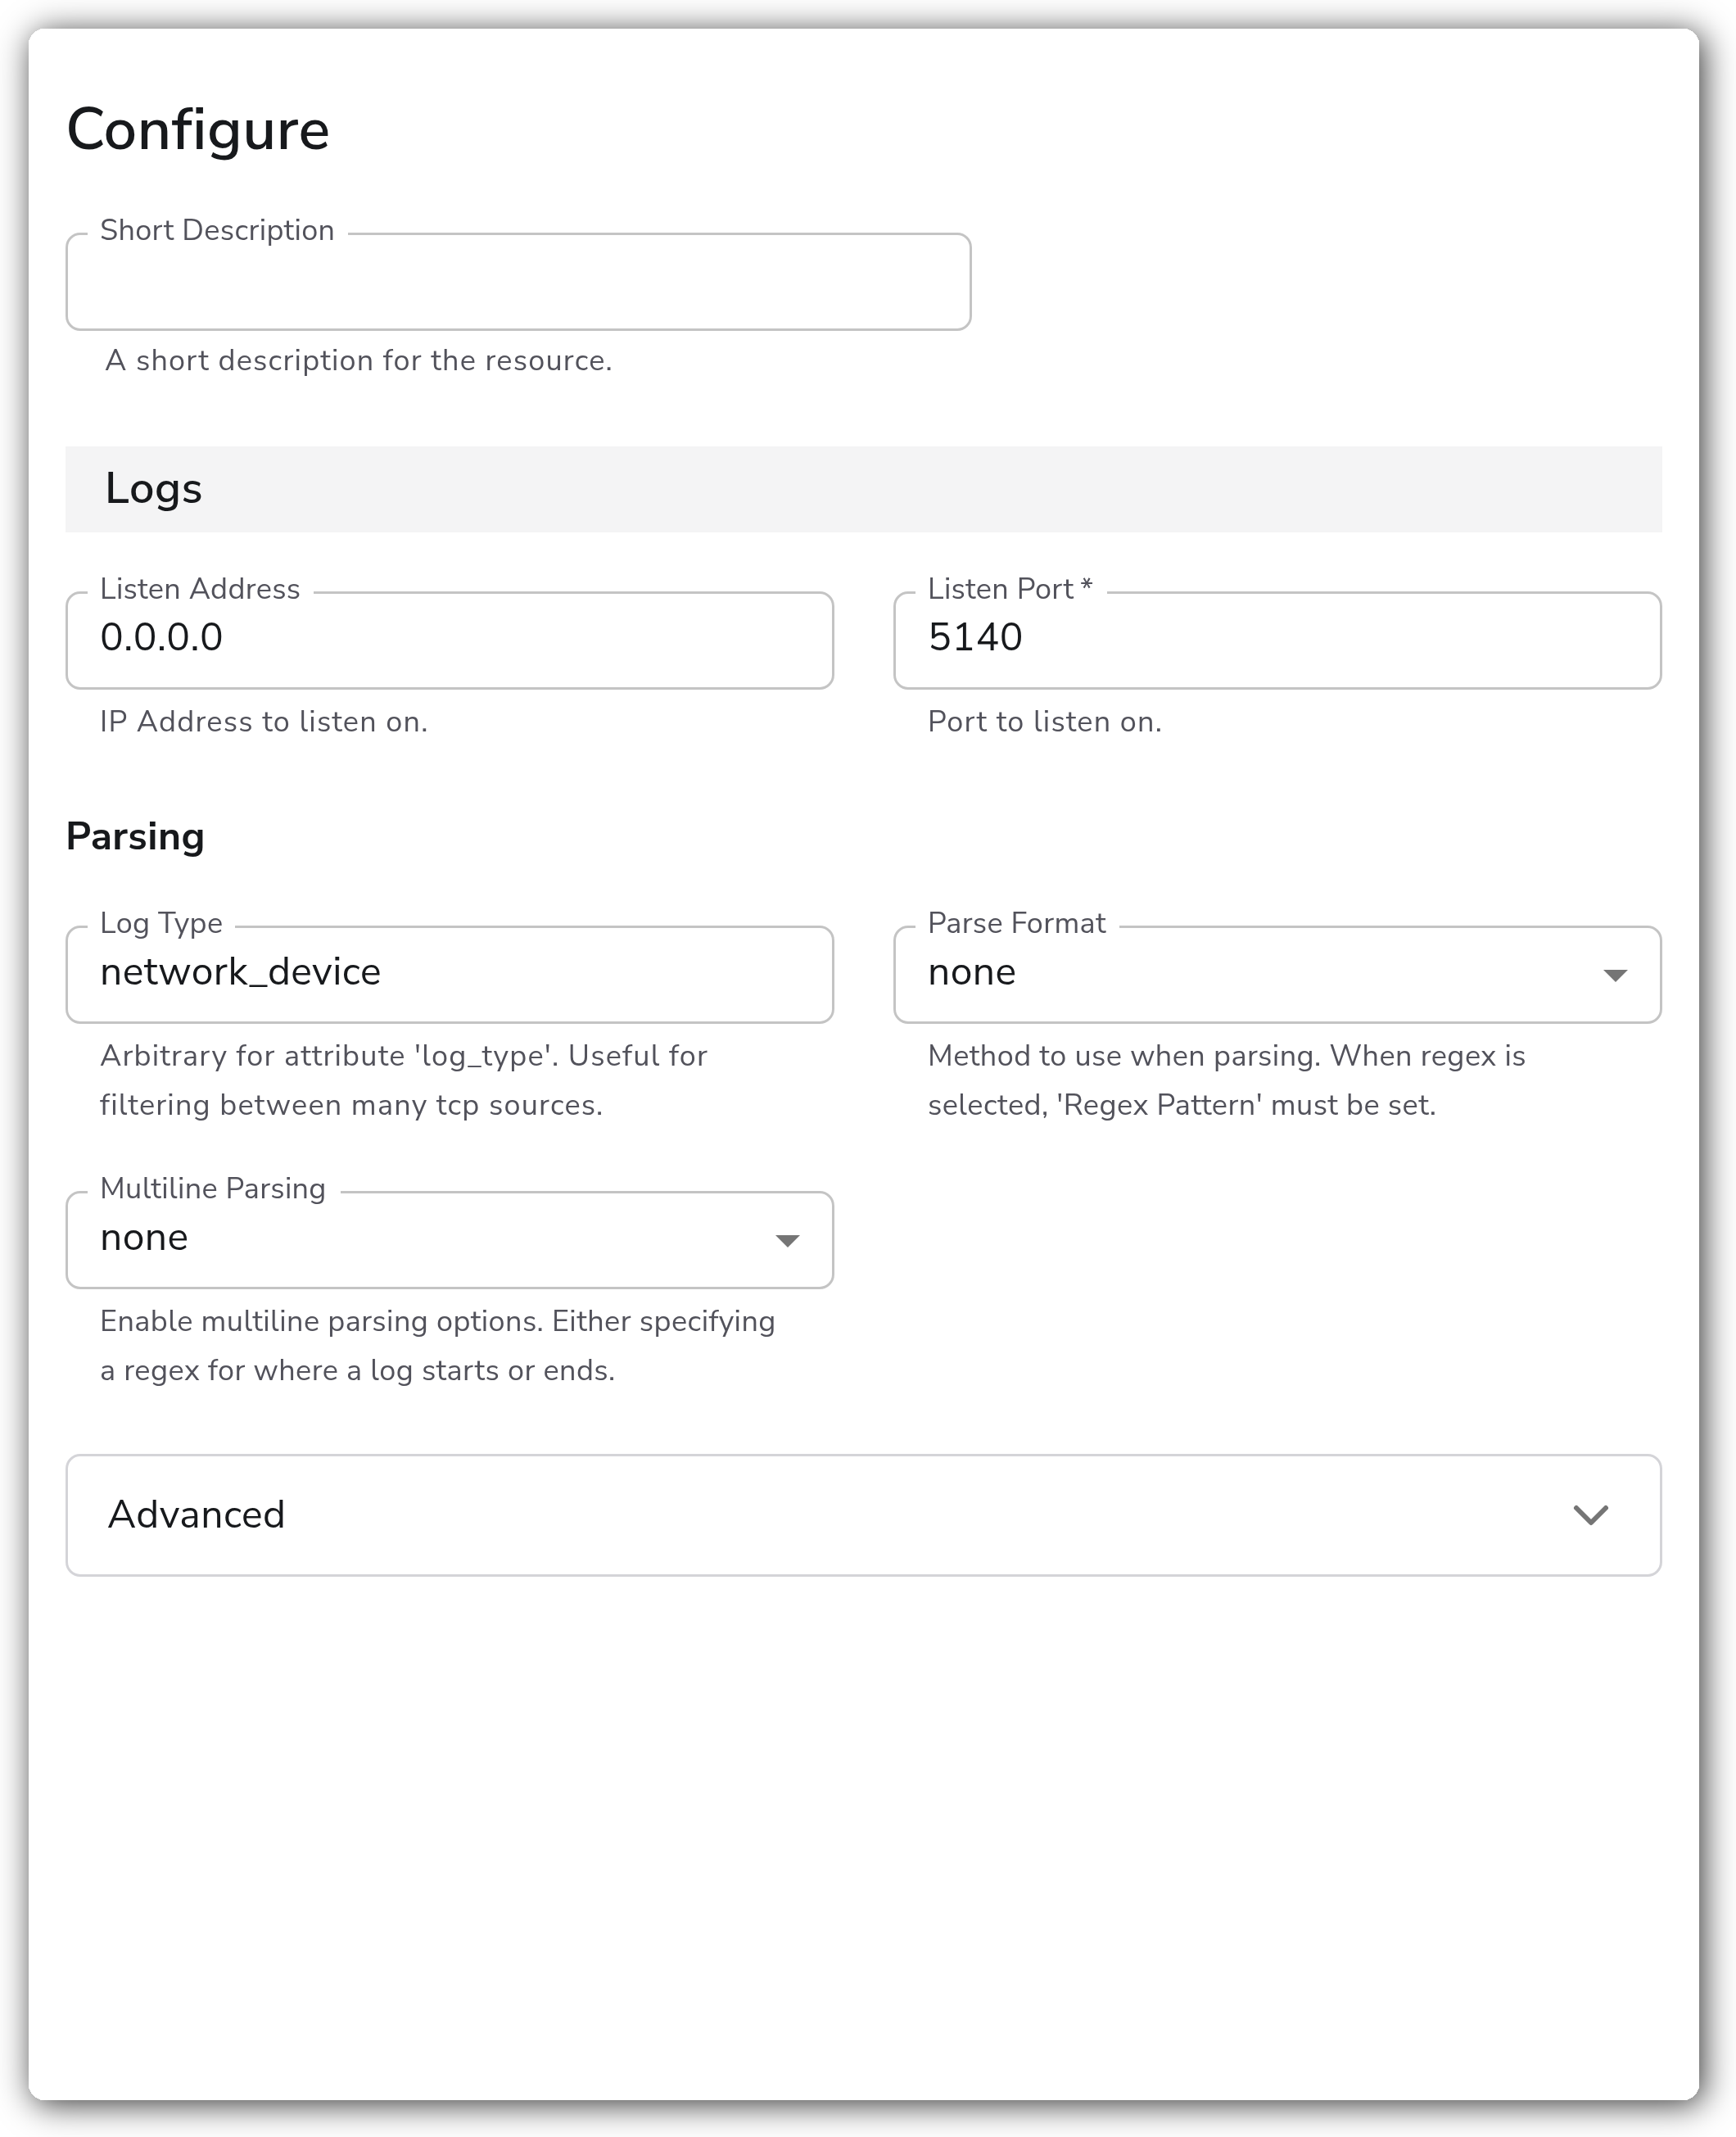Click the Parsing heading
Screen dimensions: 1736x2137
pos(135,836)
